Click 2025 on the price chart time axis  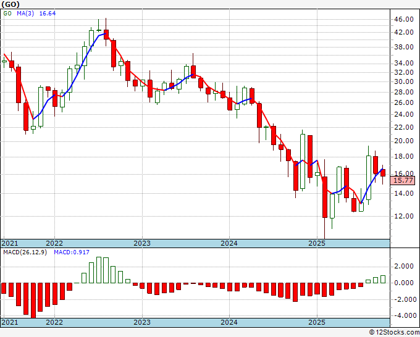317,243
